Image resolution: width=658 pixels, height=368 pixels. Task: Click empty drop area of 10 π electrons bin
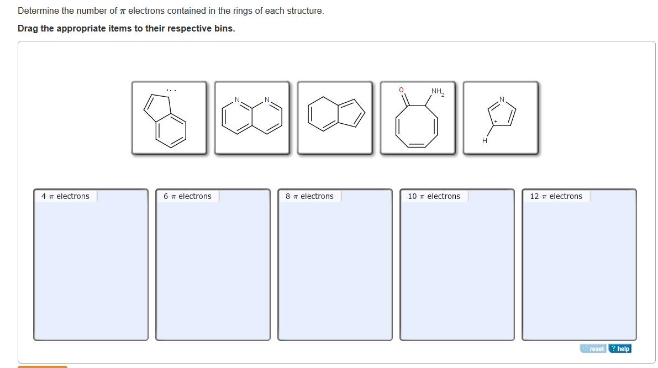457,271
